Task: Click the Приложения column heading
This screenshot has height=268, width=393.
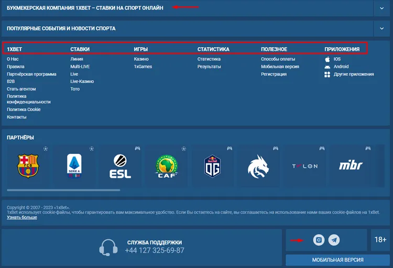Action: (342, 49)
